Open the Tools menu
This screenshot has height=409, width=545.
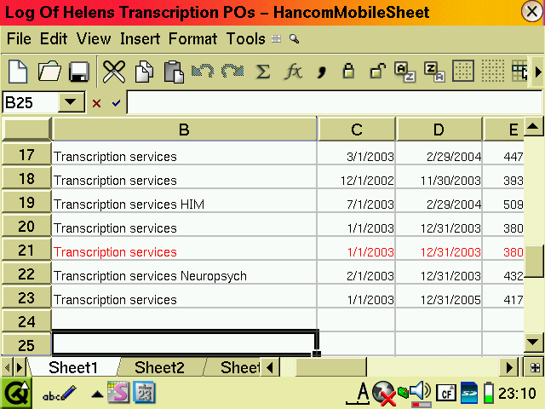pos(246,38)
